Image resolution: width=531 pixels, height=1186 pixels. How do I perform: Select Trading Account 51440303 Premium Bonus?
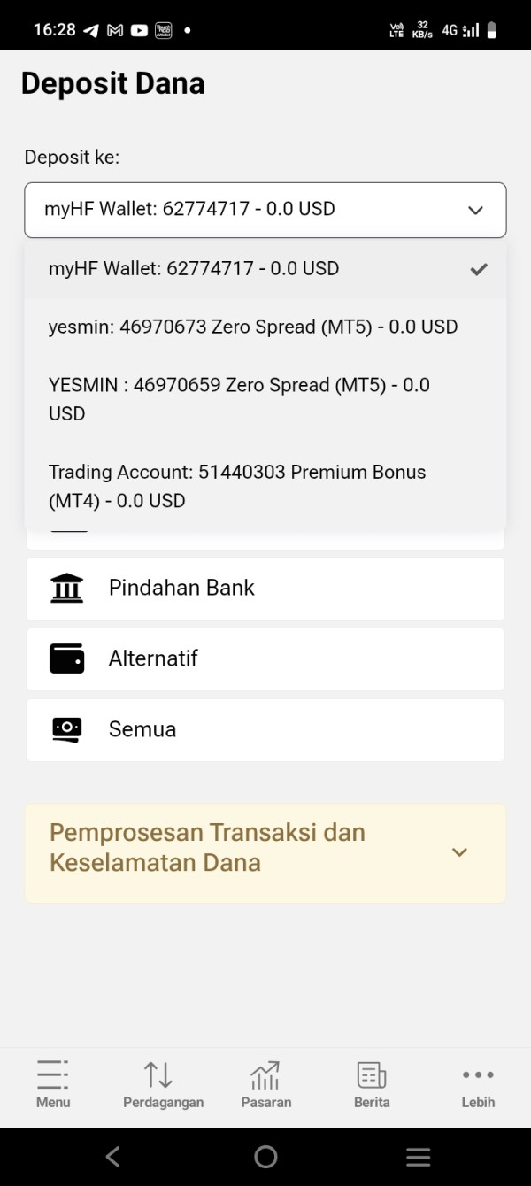point(237,486)
